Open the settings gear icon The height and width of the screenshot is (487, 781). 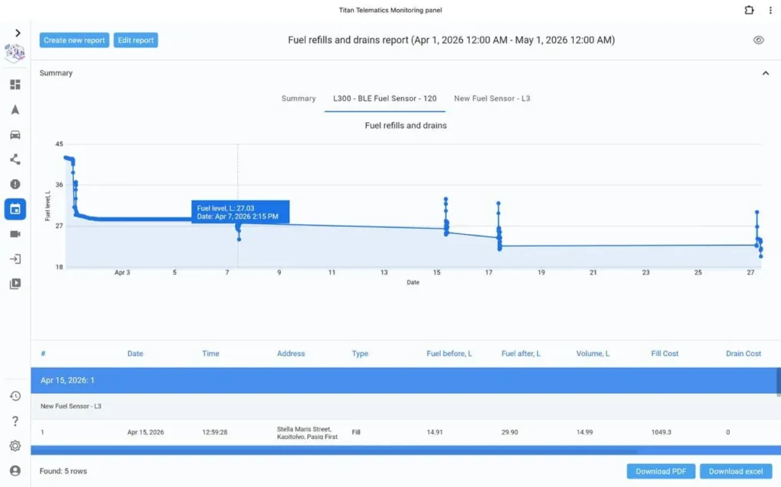(x=15, y=446)
